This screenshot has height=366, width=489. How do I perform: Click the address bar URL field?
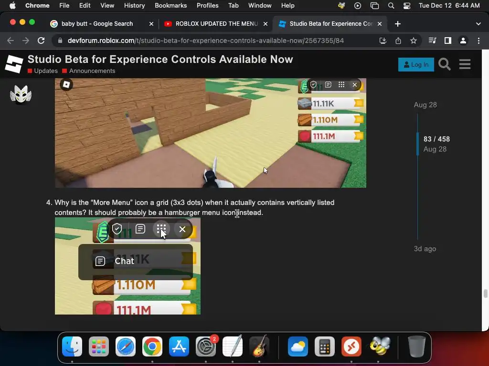[x=206, y=41]
